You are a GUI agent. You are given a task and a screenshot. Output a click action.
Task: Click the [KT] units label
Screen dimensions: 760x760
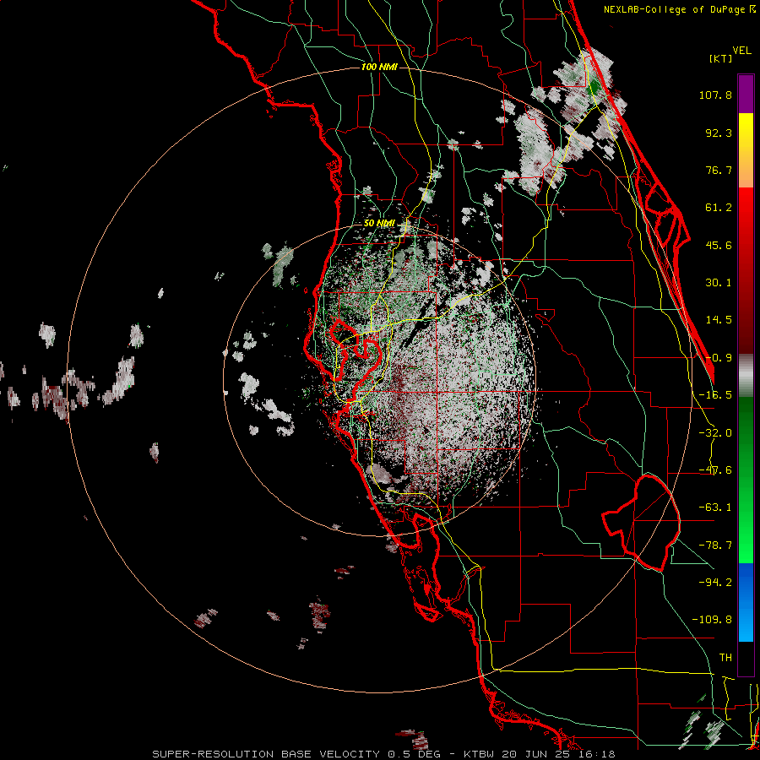(x=721, y=58)
